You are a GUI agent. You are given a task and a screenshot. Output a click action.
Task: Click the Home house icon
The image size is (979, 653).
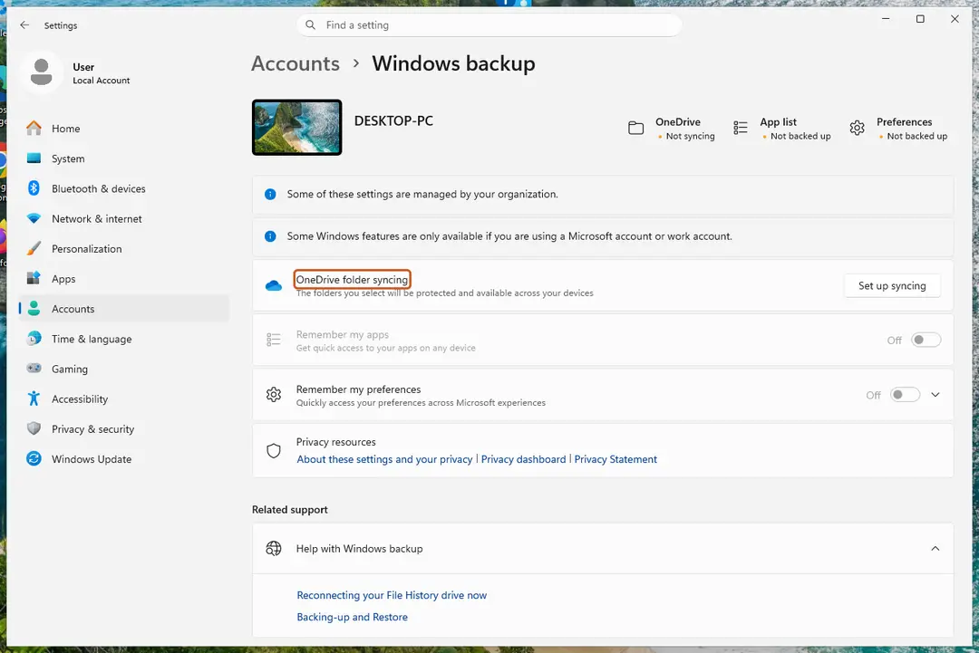[34, 129]
